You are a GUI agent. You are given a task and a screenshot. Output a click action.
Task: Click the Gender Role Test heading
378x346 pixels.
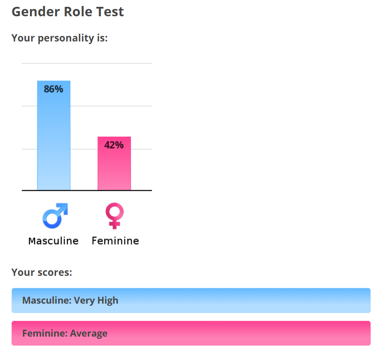pos(68,12)
